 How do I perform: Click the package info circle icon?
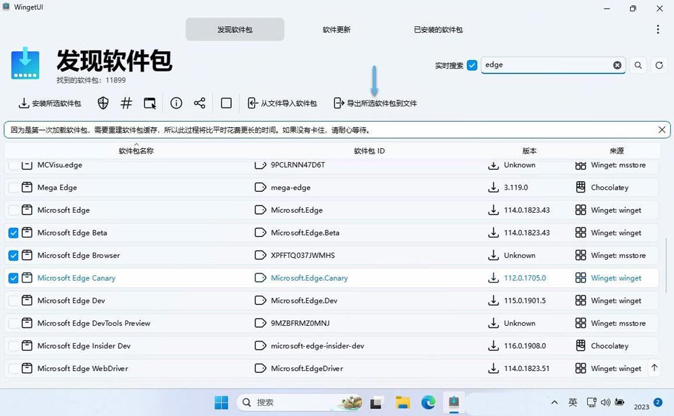[x=176, y=103]
